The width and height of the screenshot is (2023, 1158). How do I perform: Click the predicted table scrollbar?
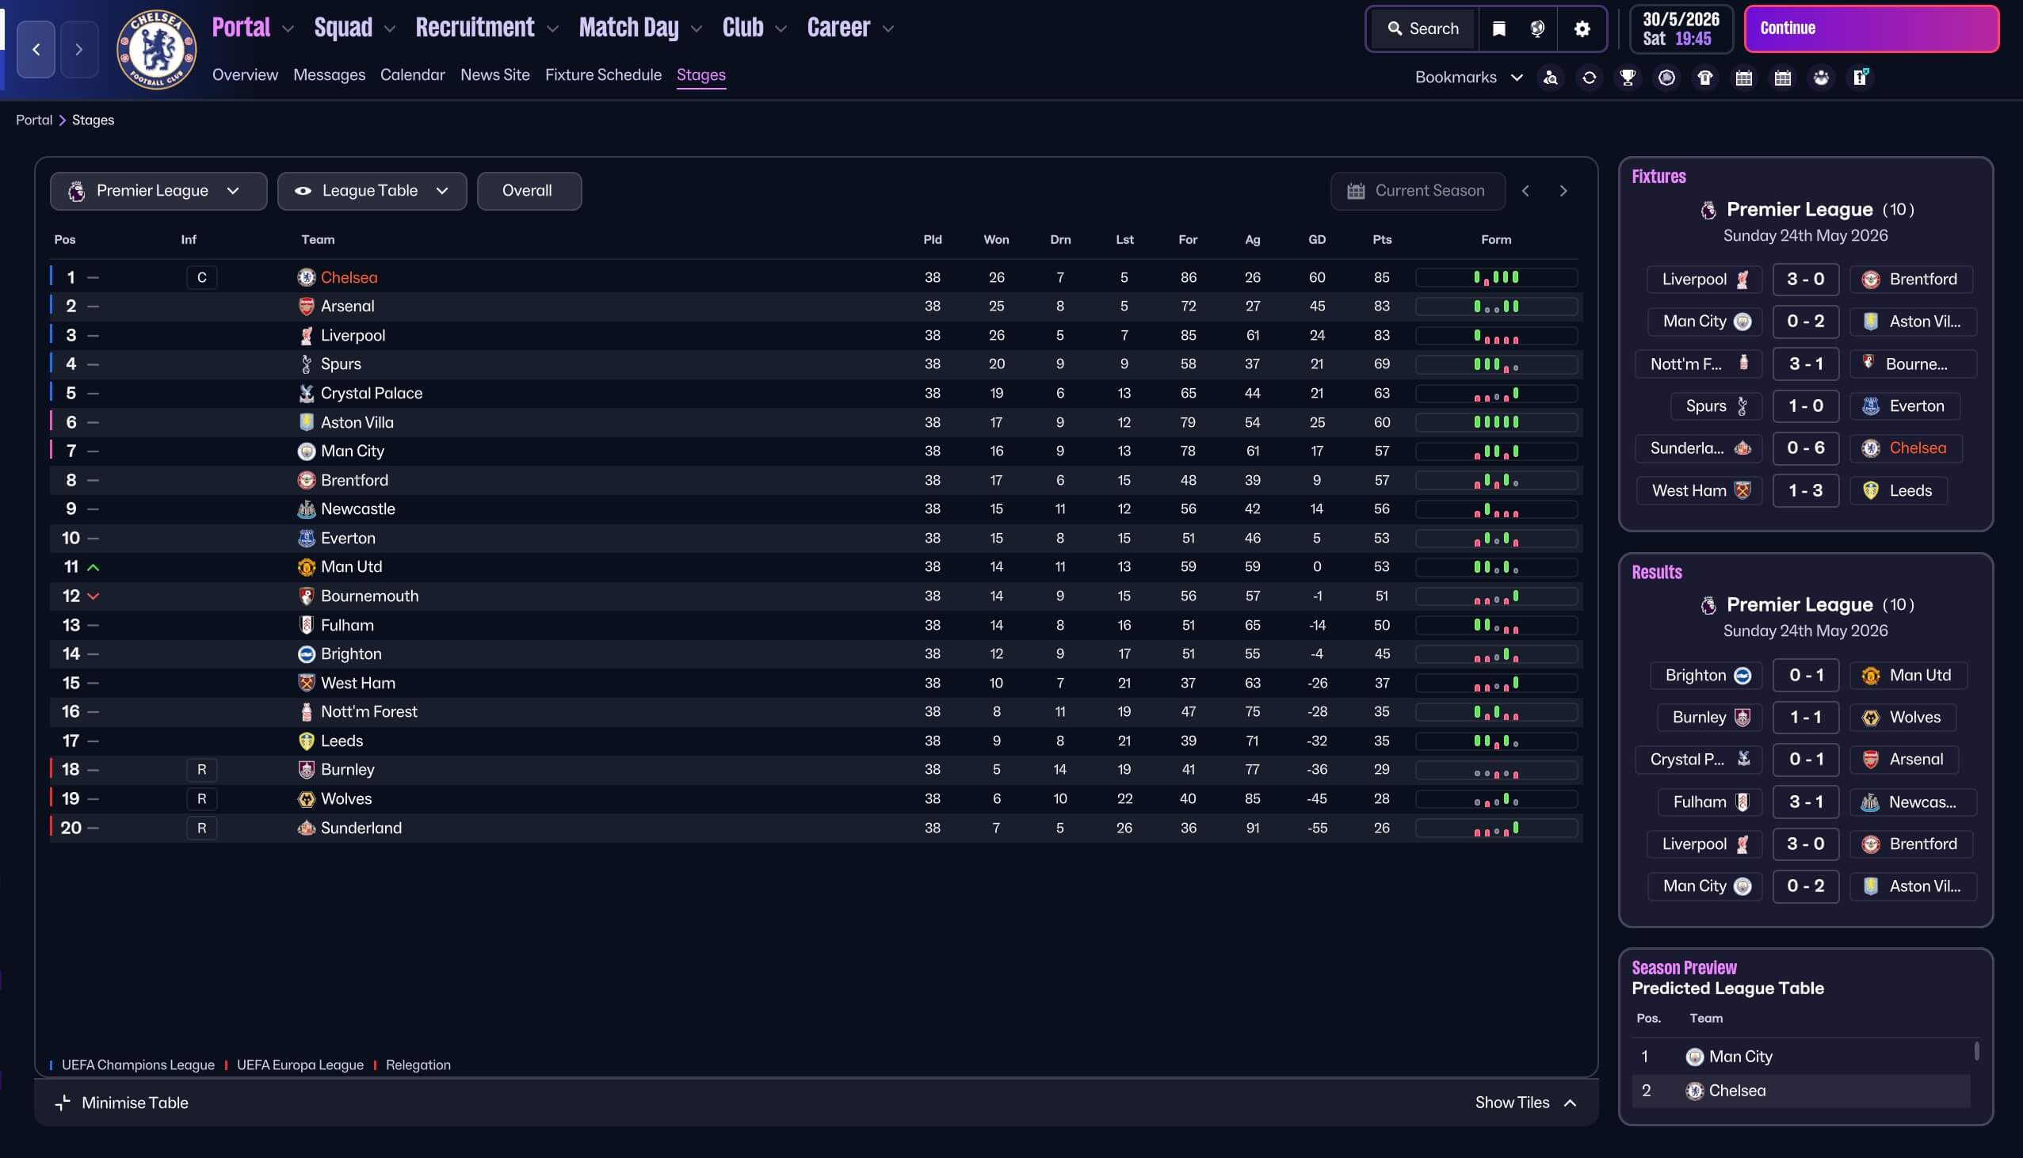point(1976,1051)
